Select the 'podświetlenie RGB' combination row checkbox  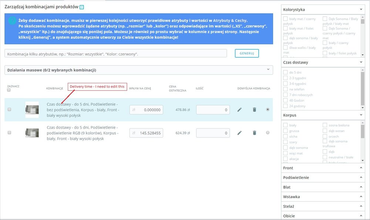[x=9, y=132]
